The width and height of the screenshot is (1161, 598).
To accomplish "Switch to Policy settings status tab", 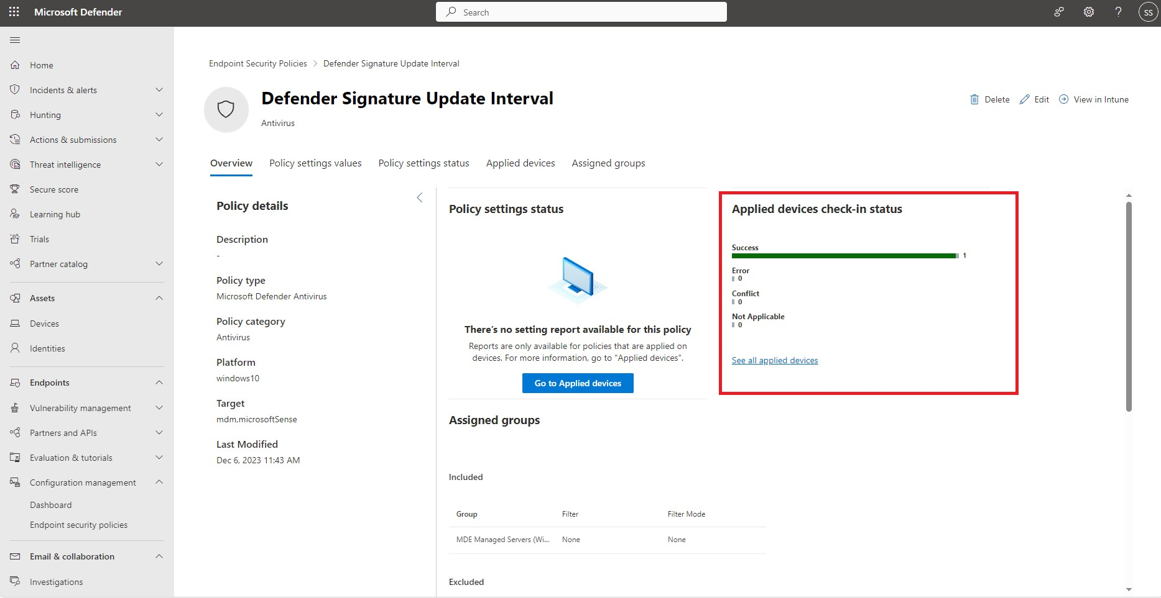I will 424,163.
